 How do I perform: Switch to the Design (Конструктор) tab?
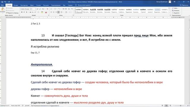(24, 5)
